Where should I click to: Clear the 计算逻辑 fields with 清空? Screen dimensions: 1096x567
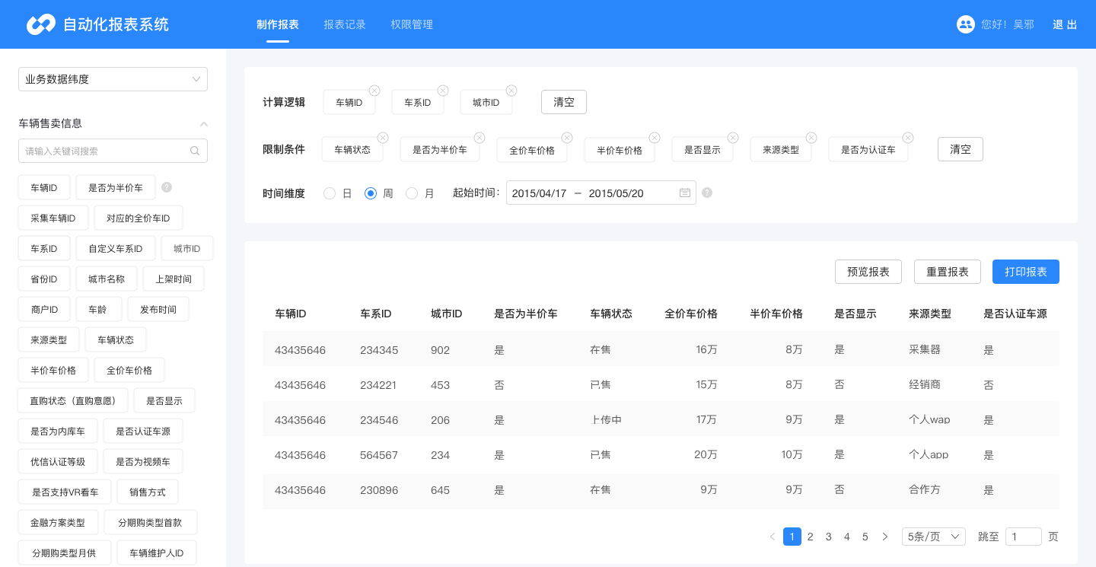pos(564,102)
